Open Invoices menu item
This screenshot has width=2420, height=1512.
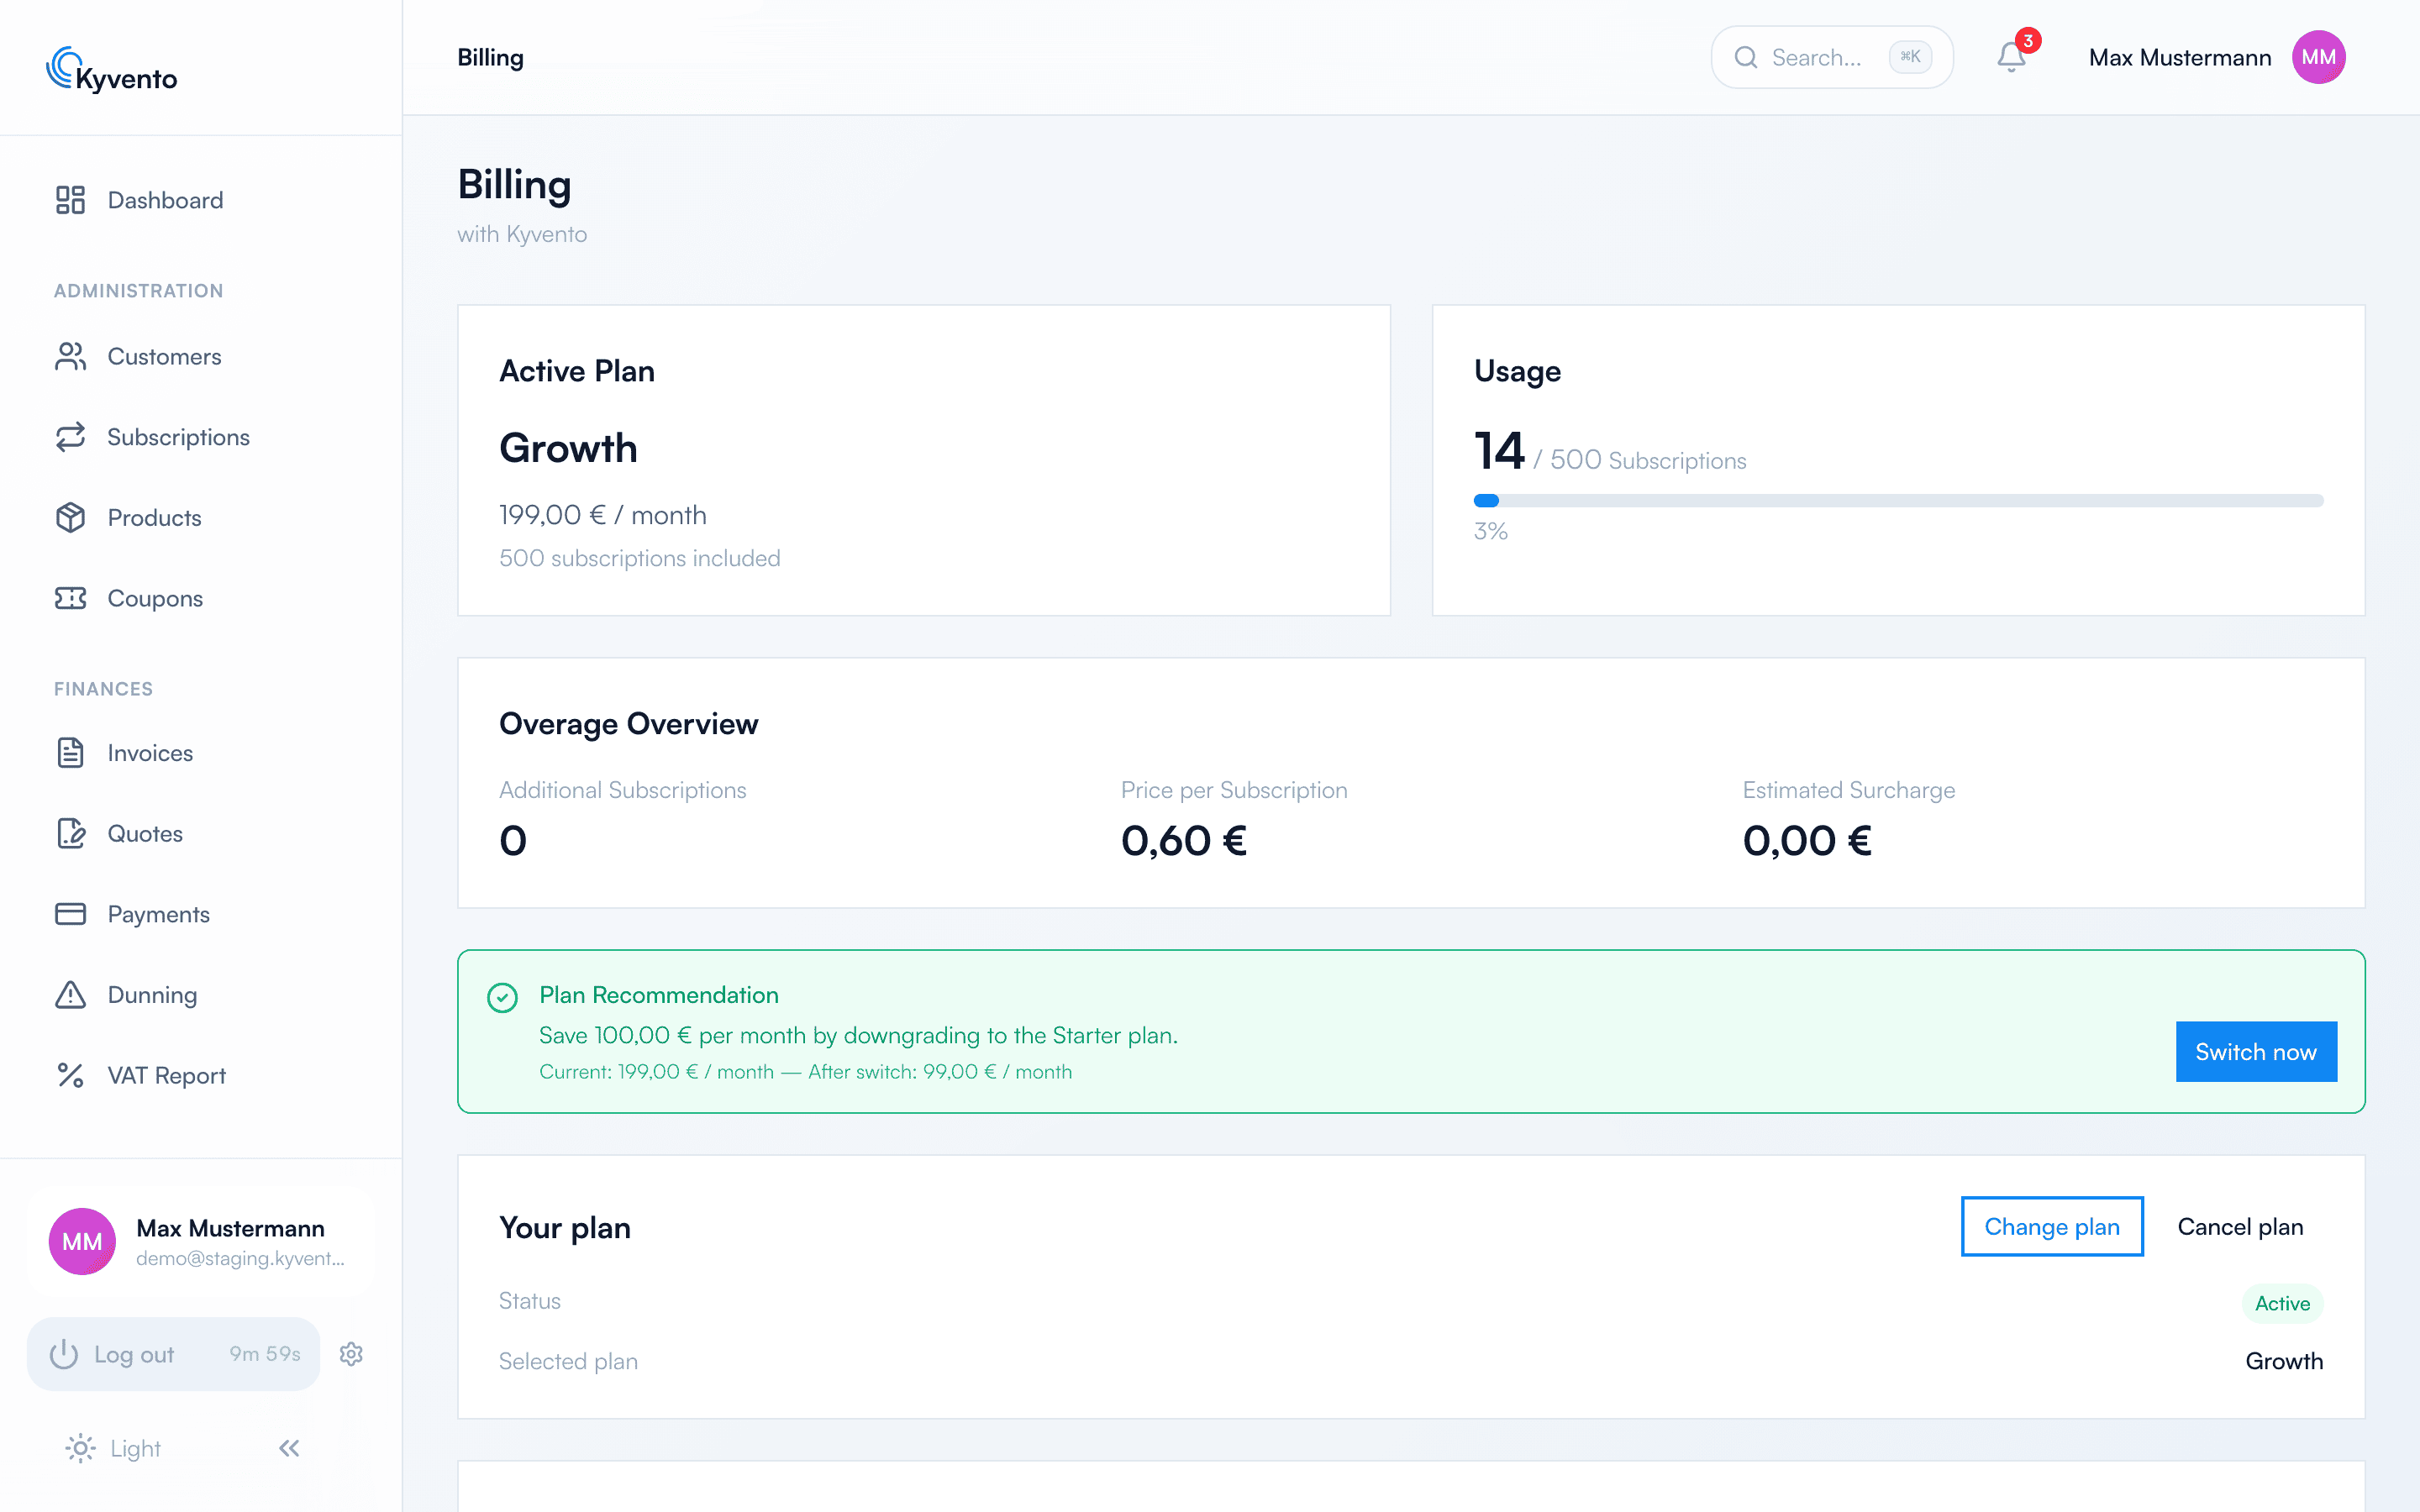150,753
